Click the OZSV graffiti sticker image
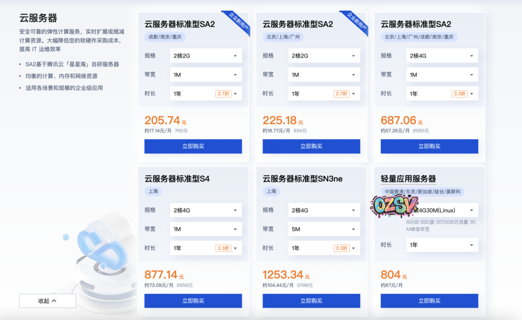The width and height of the screenshot is (522, 320). 394,205
